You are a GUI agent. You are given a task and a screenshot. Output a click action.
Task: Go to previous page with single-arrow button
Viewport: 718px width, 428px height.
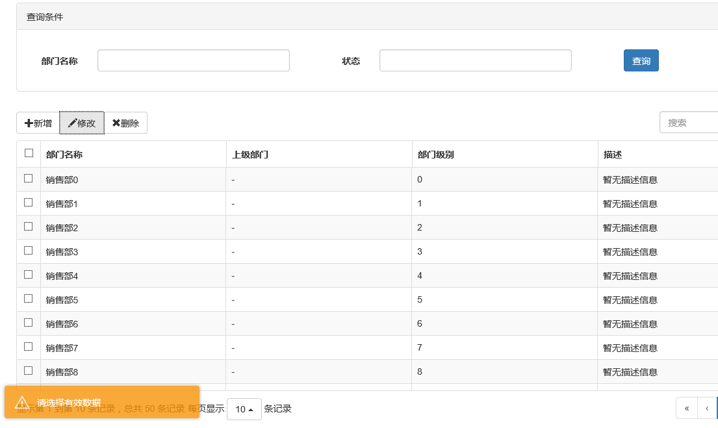(x=706, y=409)
